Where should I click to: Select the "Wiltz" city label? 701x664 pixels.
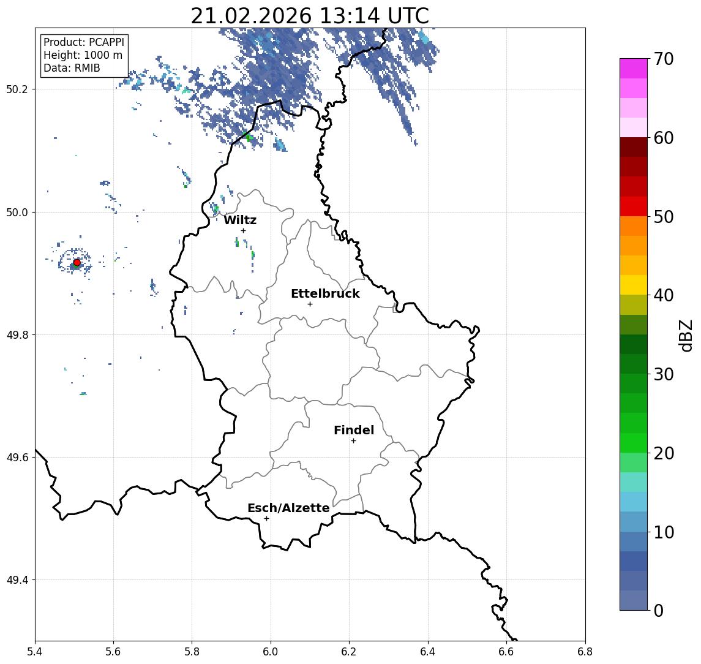pyautogui.click(x=240, y=220)
